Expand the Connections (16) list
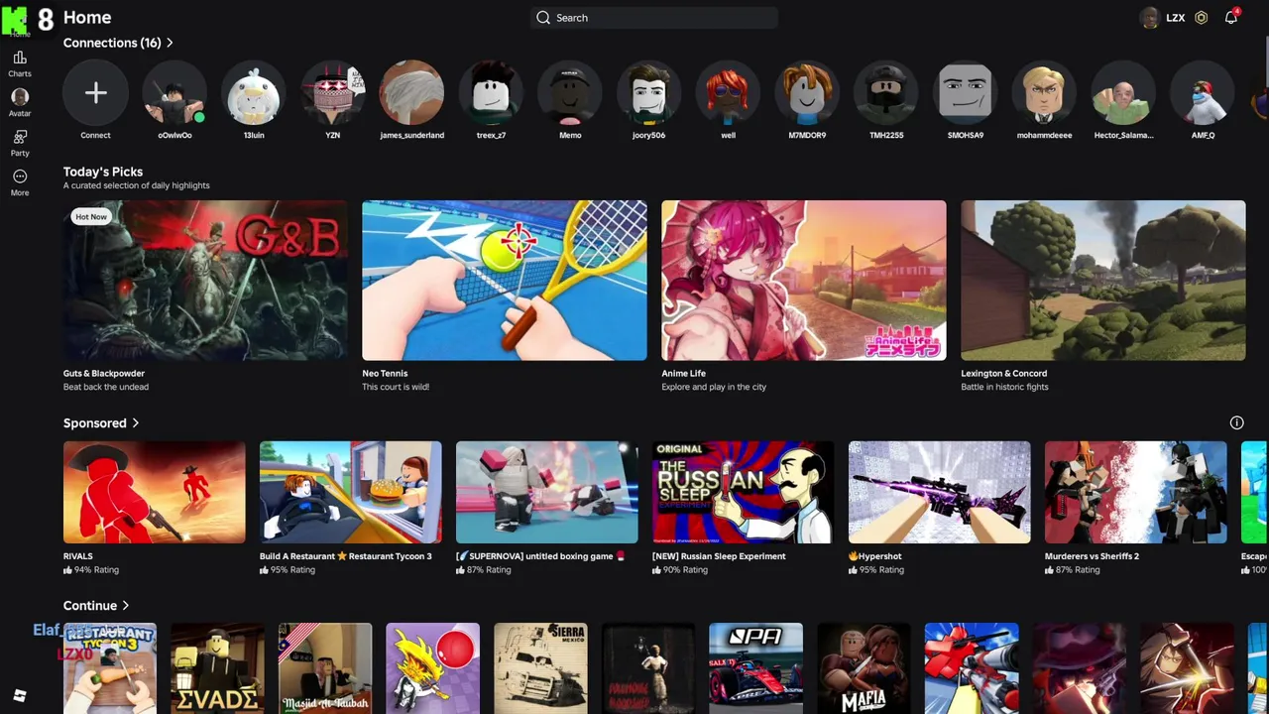Image resolution: width=1269 pixels, height=714 pixels. pyautogui.click(x=119, y=43)
